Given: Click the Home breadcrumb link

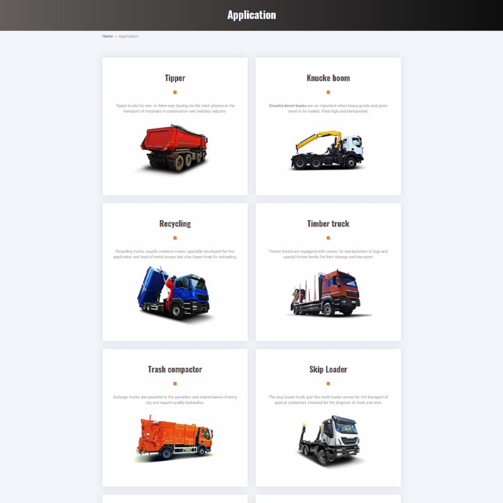Looking at the screenshot, I should point(107,36).
